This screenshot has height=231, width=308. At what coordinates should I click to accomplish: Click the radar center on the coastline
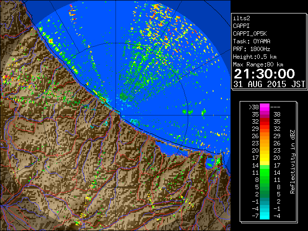[116, 115]
